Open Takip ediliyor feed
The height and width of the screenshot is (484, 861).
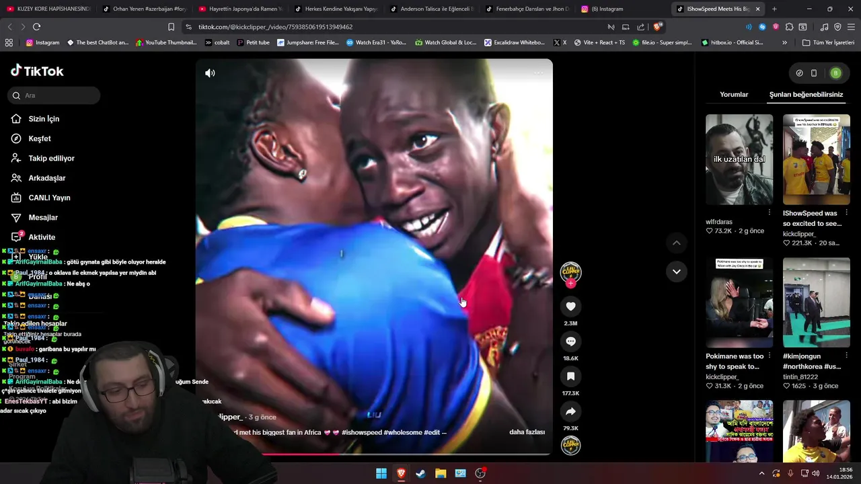51,159
